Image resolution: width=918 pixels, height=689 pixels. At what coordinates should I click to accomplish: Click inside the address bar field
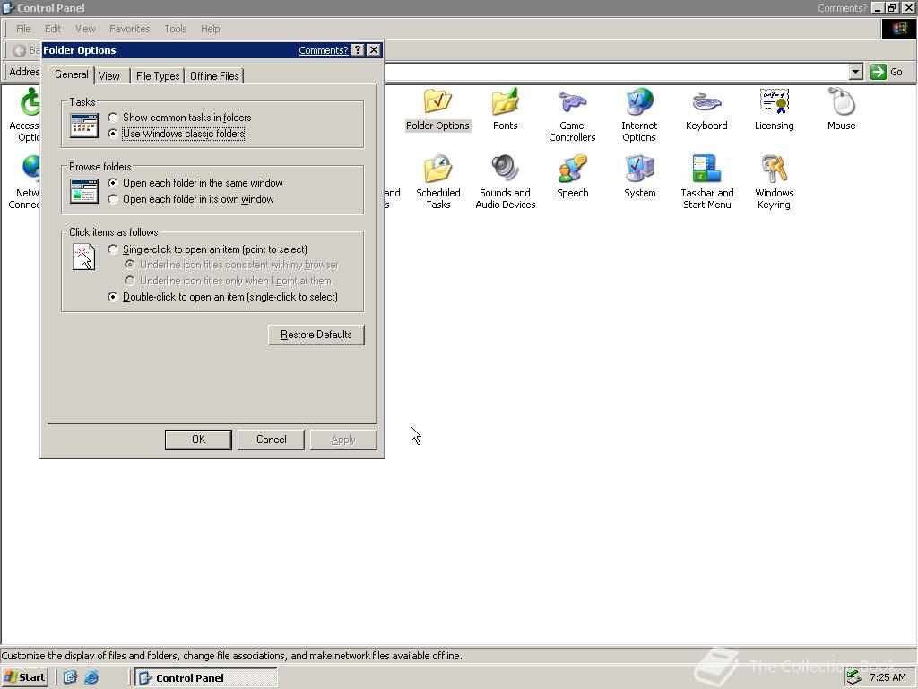616,72
